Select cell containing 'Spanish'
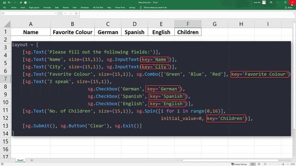This screenshot has height=166, width=296. click(135, 32)
